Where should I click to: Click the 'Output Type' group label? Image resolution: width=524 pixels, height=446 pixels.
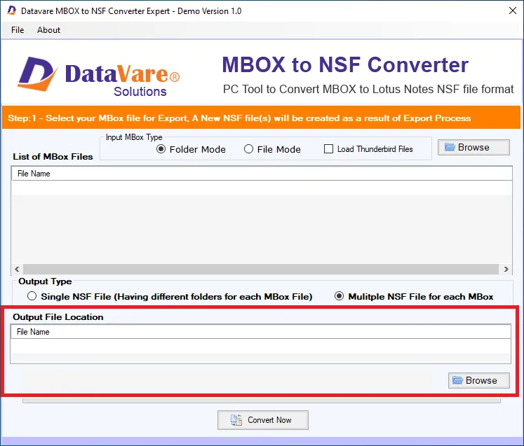click(x=45, y=281)
